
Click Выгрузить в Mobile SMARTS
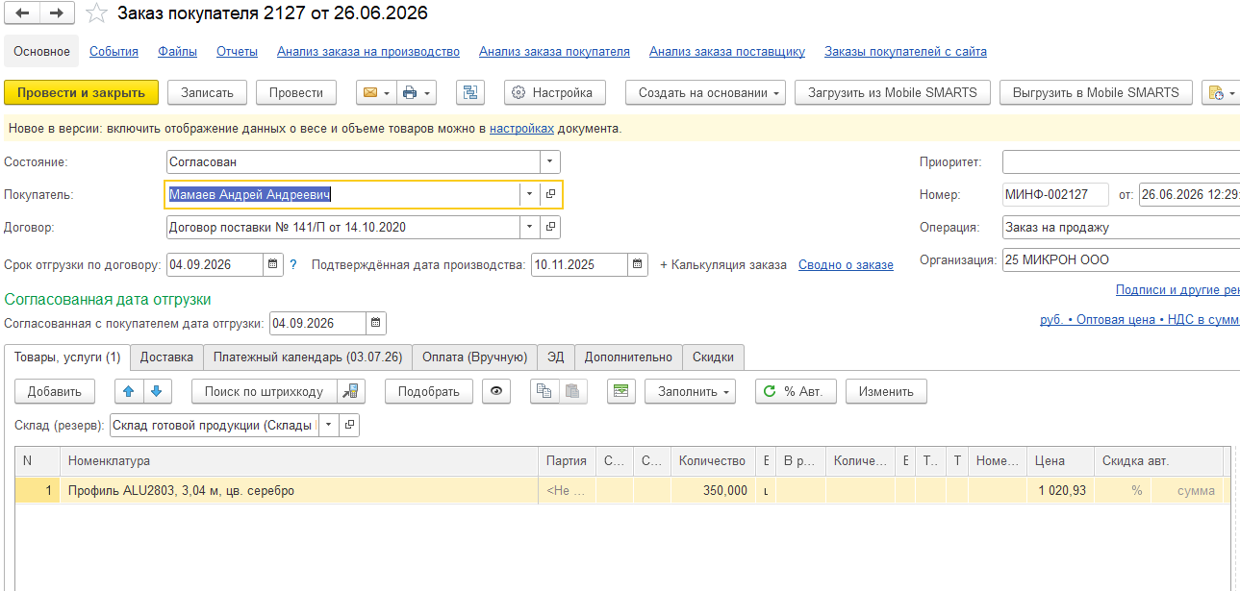click(1096, 92)
